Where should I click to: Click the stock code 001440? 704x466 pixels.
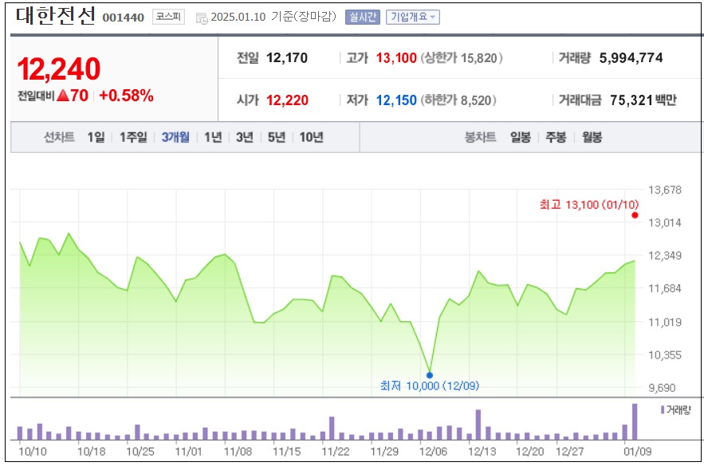pyautogui.click(x=123, y=18)
